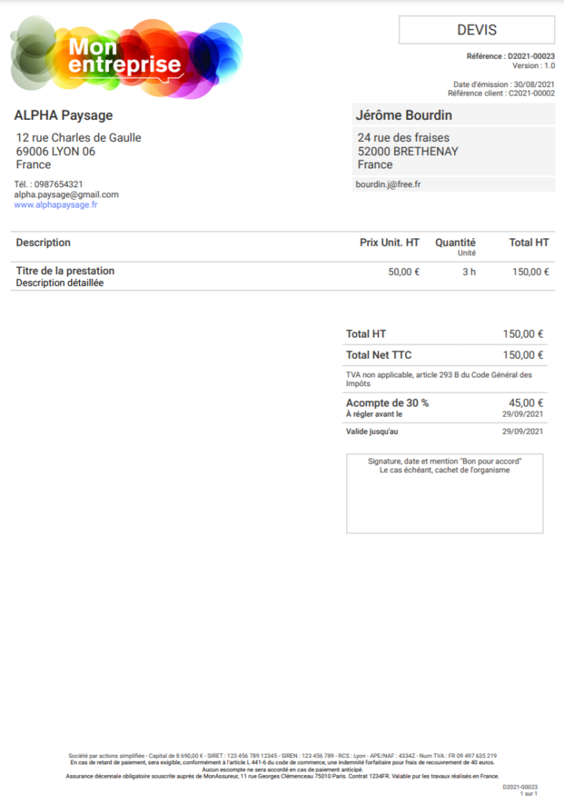Screen dimensions: 564x805
Task: Click the Référence D2021-00023 text
Action: 510,56
